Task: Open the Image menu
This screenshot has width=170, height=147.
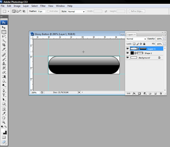Action: coord(17,6)
